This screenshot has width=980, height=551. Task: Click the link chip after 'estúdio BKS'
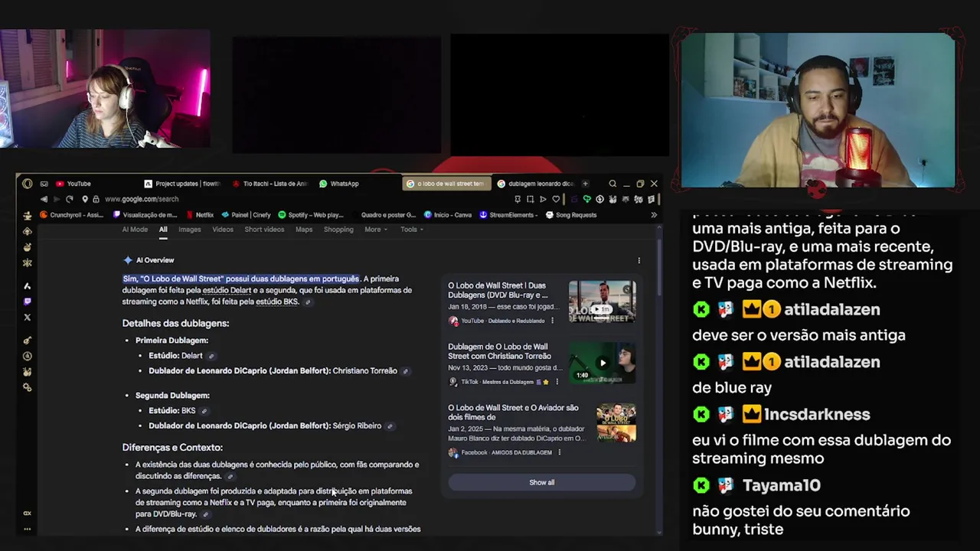308,302
